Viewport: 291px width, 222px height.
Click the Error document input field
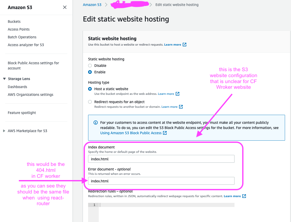pos(161,181)
